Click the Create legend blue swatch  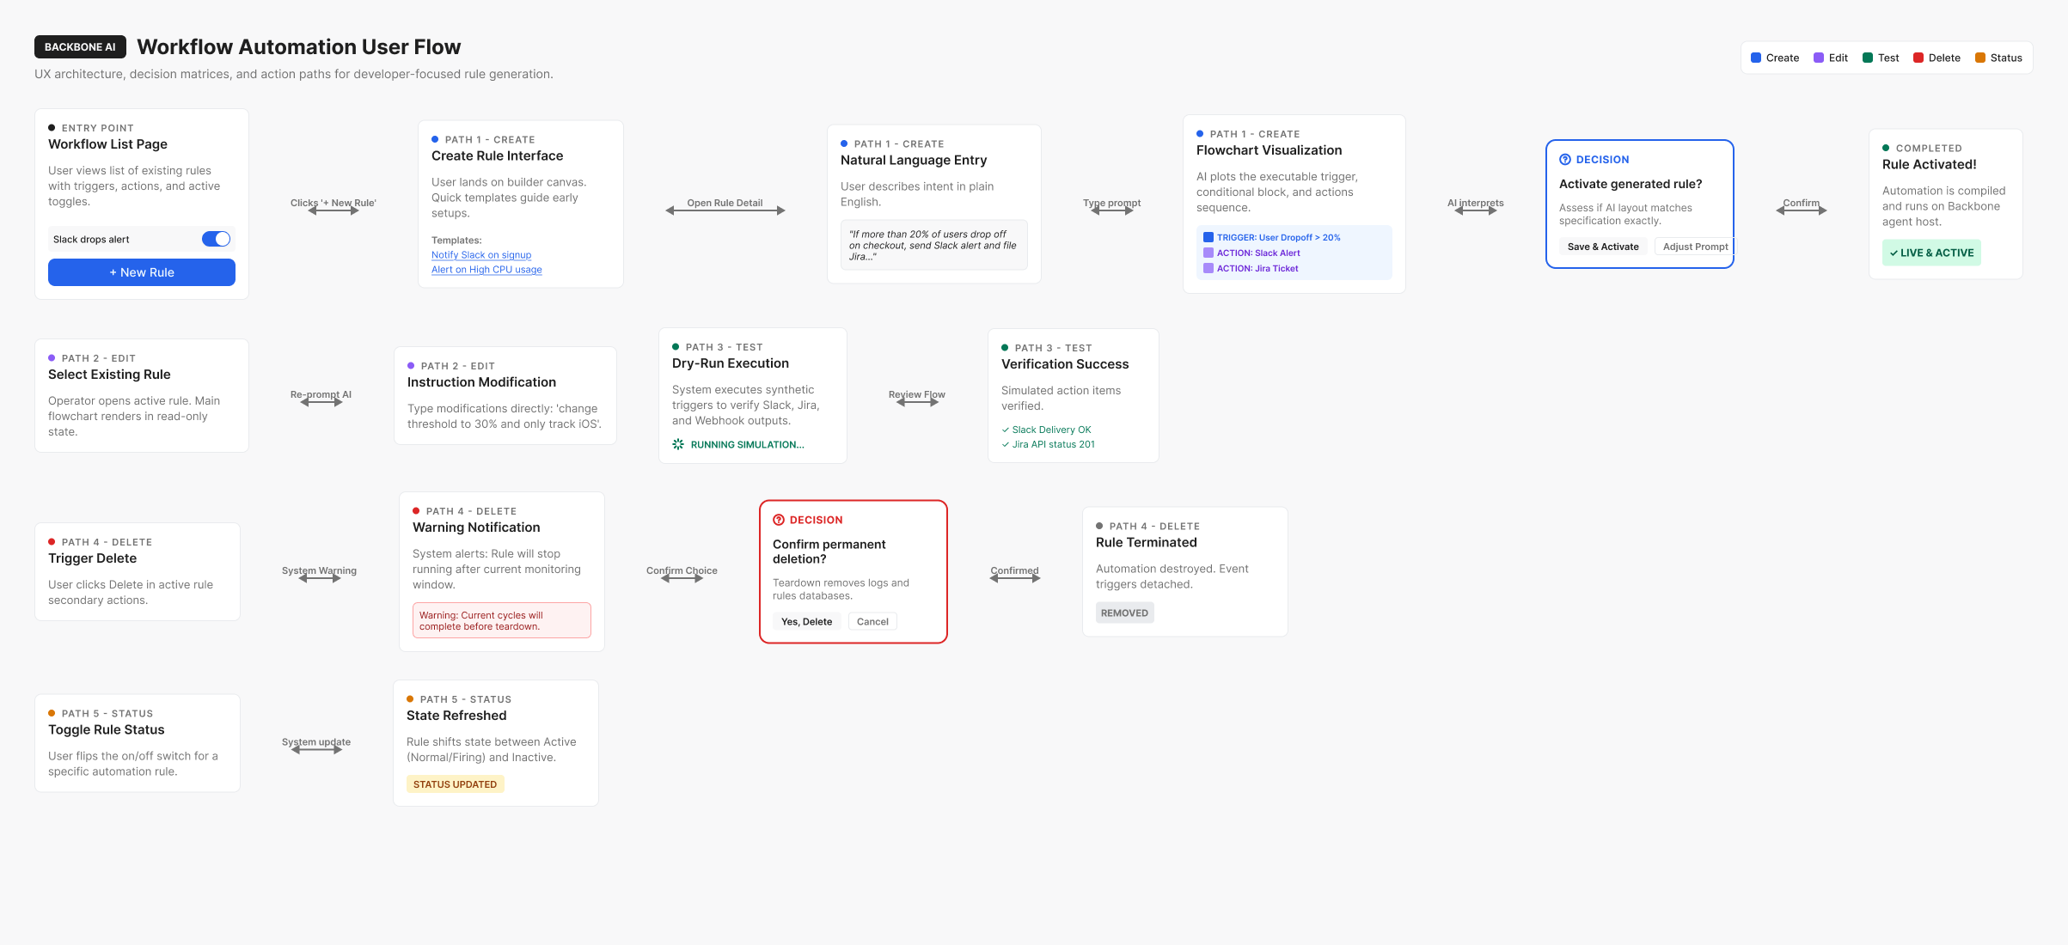pyautogui.click(x=1756, y=58)
